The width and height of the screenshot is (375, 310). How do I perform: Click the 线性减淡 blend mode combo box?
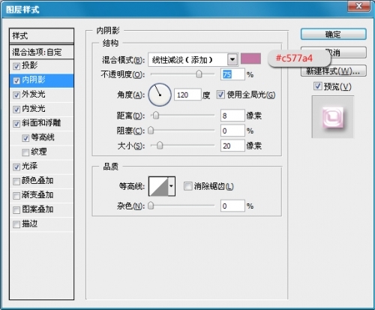pyautogui.click(x=193, y=59)
